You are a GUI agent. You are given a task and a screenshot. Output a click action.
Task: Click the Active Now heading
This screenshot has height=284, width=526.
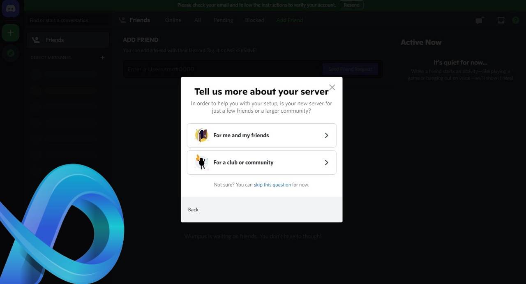pyautogui.click(x=421, y=42)
